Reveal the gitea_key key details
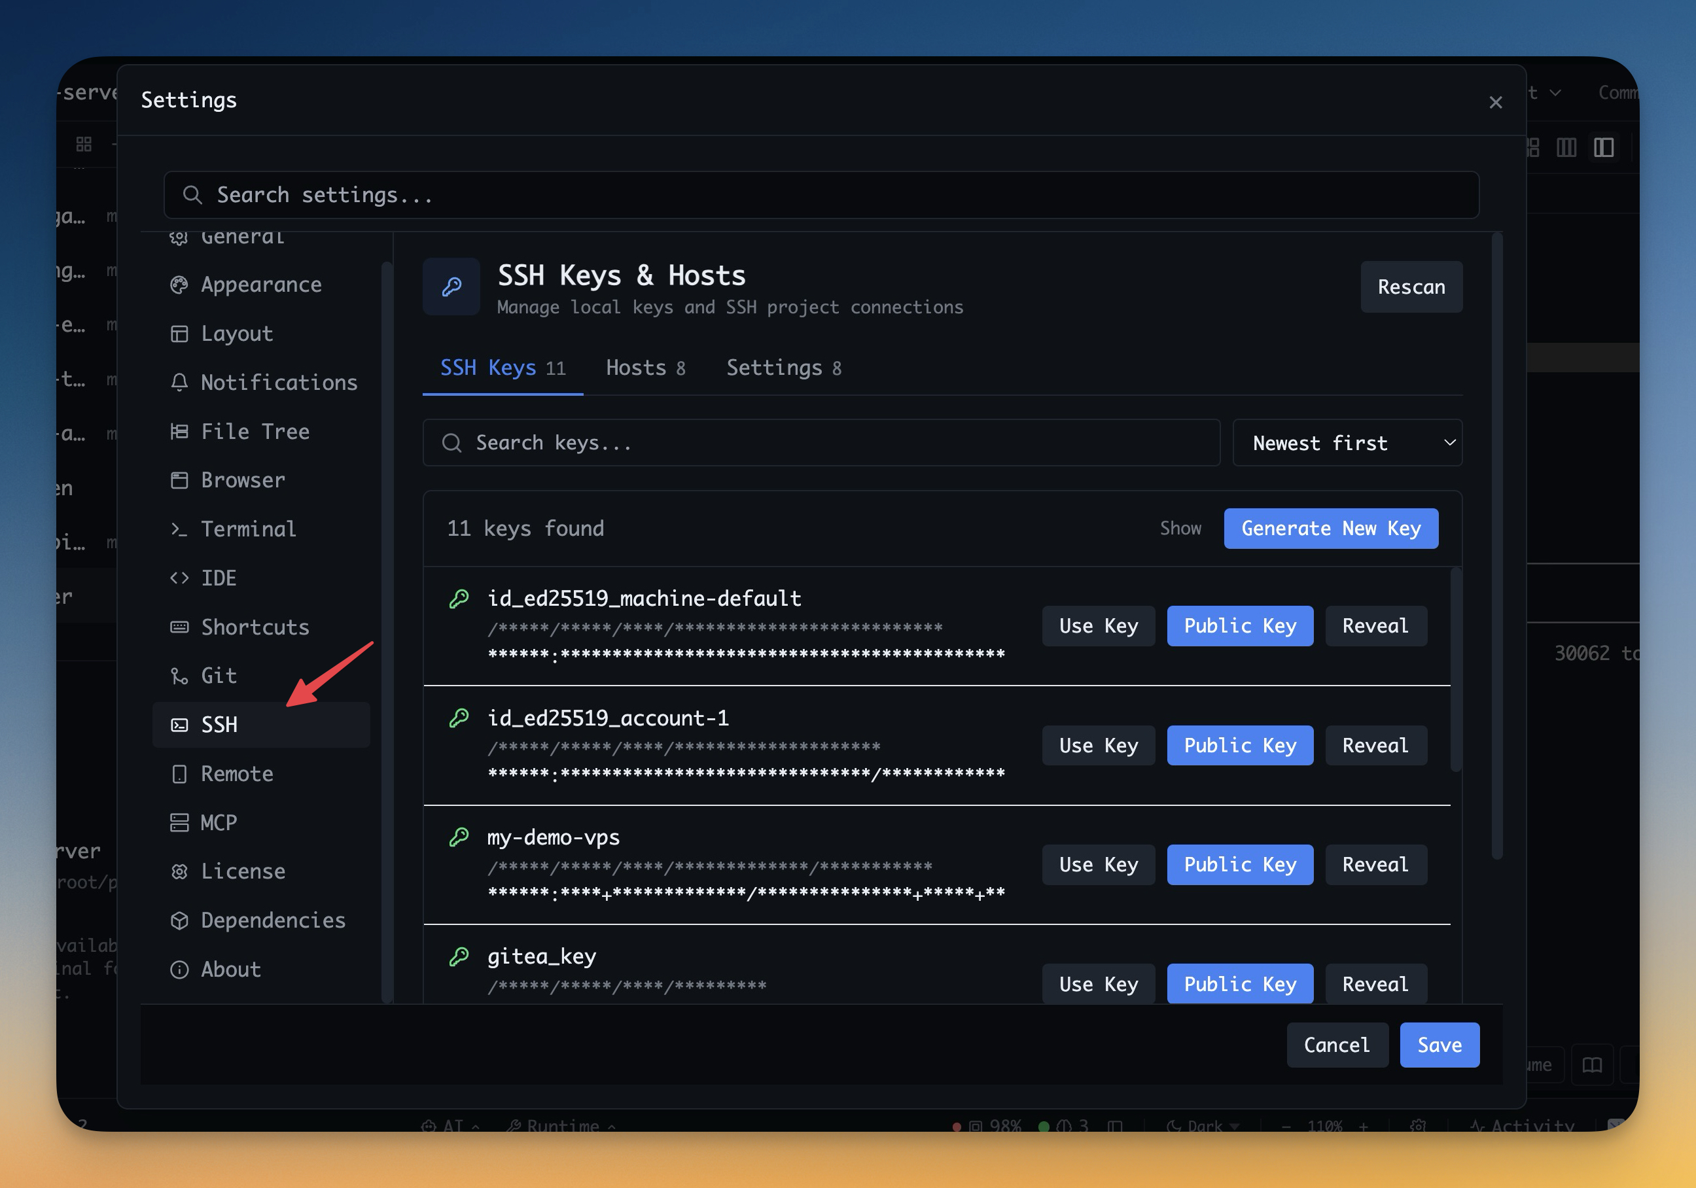This screenshot has width=1696, height=1188. point(1375,983)
